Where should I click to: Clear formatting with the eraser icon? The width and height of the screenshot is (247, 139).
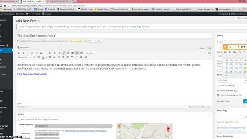[54, 57]
